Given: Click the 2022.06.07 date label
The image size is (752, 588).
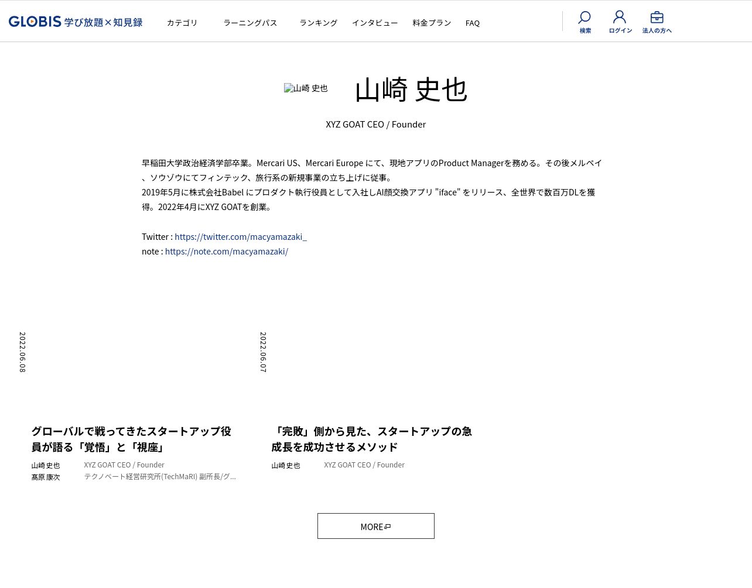Looking at the screenshot, I should point(263,352).
